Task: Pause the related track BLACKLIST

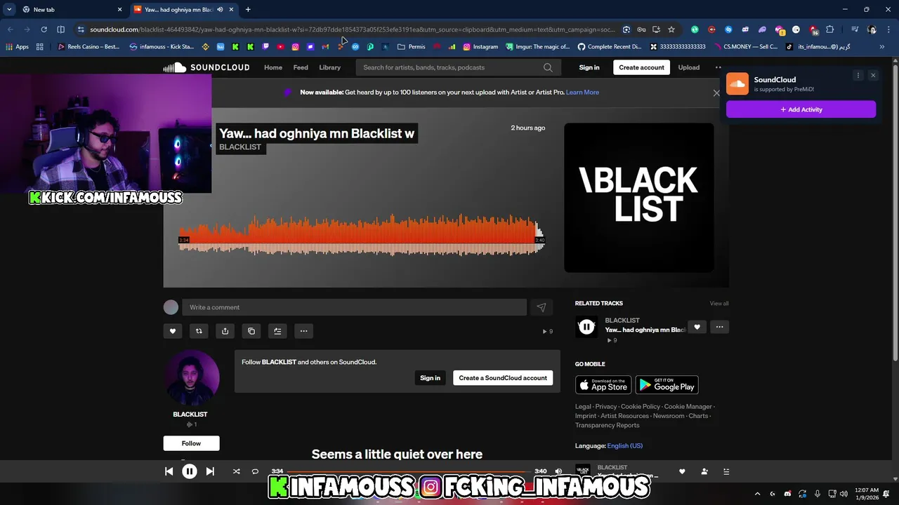Action: (x=586, y=327)
